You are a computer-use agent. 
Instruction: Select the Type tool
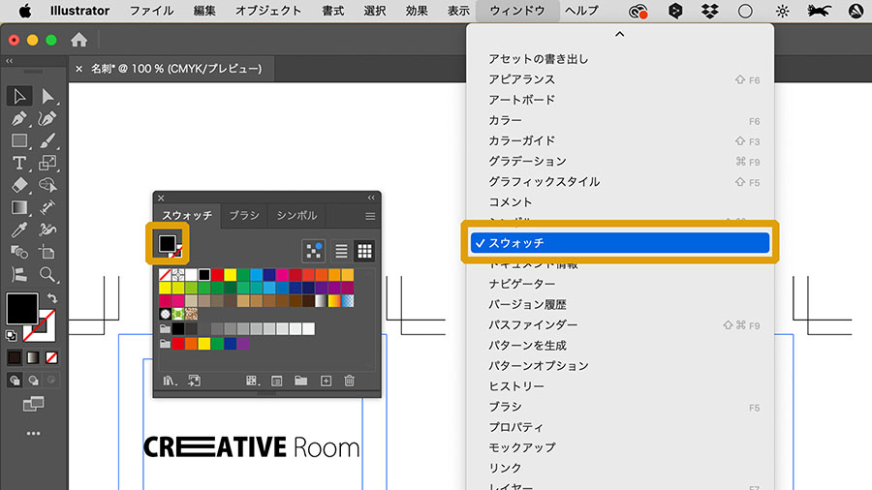(x=19, y=163)
